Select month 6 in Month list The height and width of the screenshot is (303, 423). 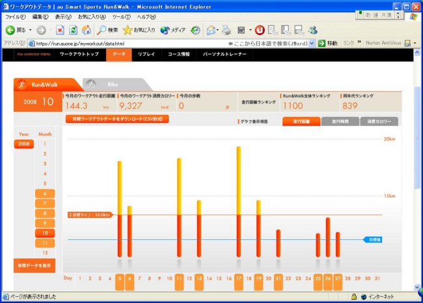pyautogui.click(x=45, y=193)
